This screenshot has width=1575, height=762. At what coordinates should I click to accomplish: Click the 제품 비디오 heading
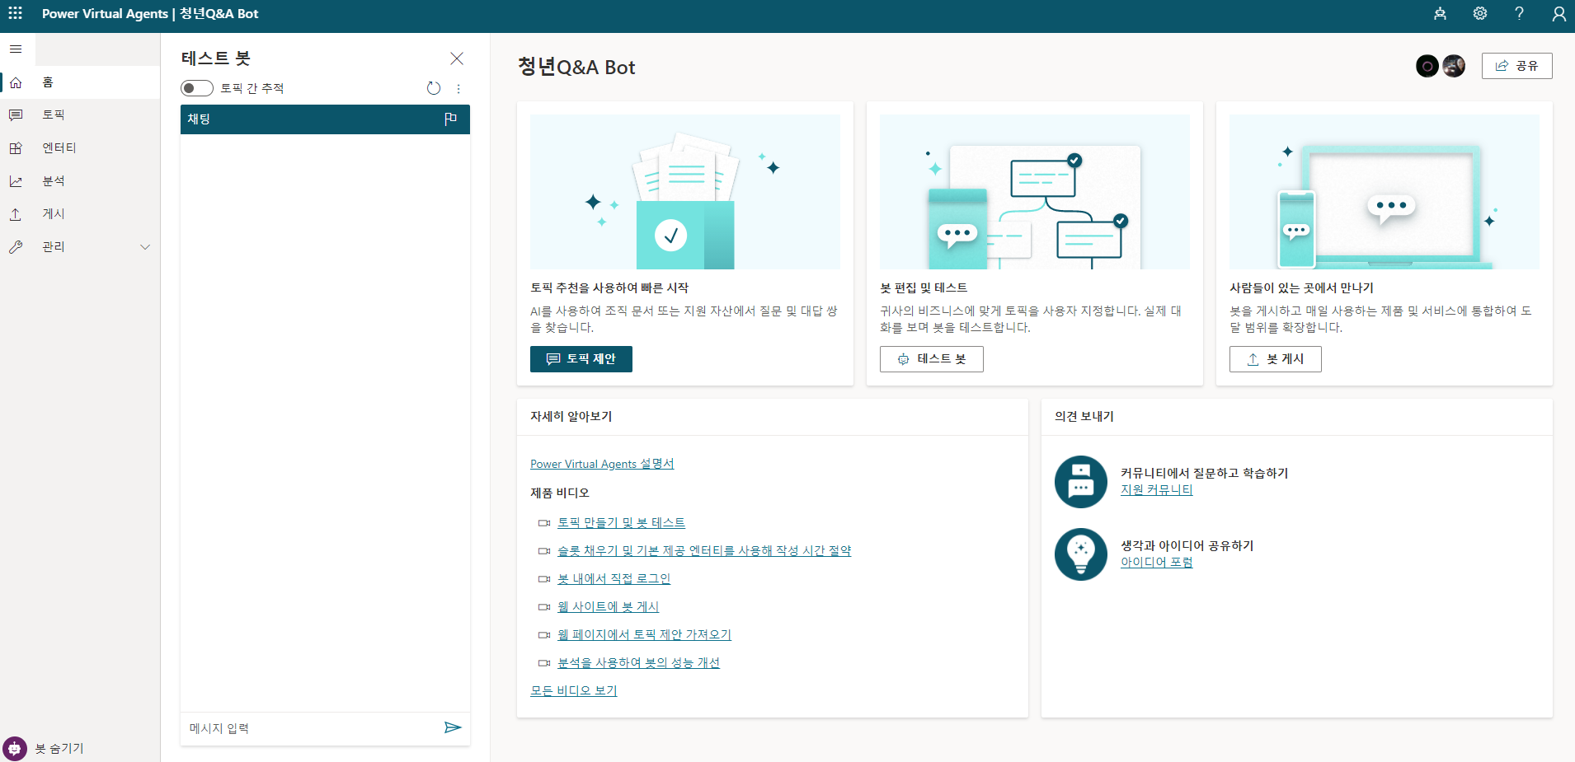[560, 493]
